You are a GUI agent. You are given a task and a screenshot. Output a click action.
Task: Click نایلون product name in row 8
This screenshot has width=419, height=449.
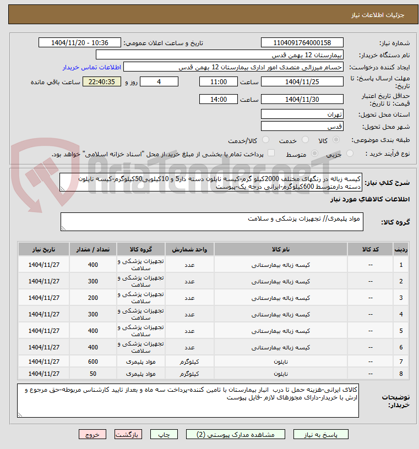click(x=281, y=374)
